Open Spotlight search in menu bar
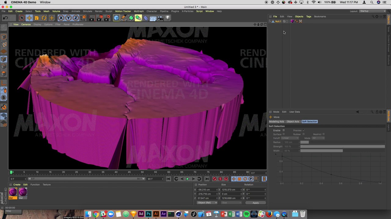The image size is (391, 219). click(372, 2)
